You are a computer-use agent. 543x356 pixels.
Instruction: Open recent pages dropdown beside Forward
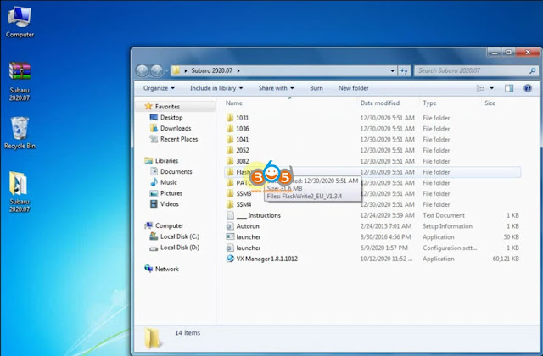(x=167, y=71)
